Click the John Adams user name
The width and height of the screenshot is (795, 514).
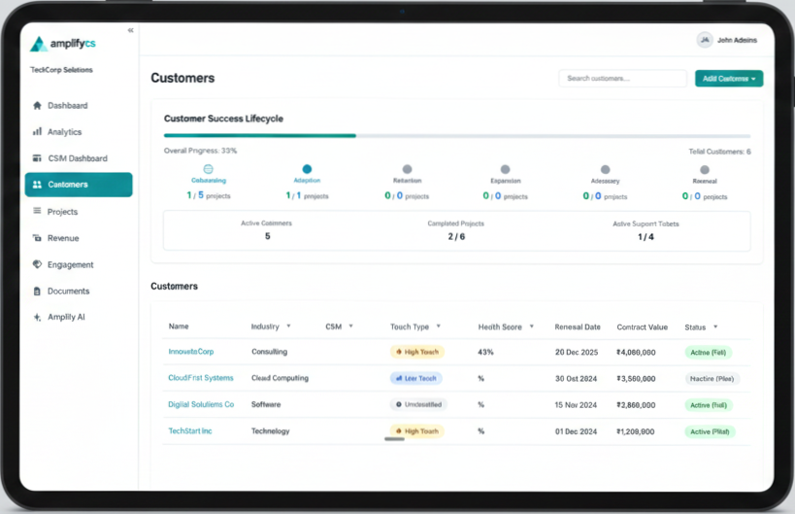pos(737,40)
